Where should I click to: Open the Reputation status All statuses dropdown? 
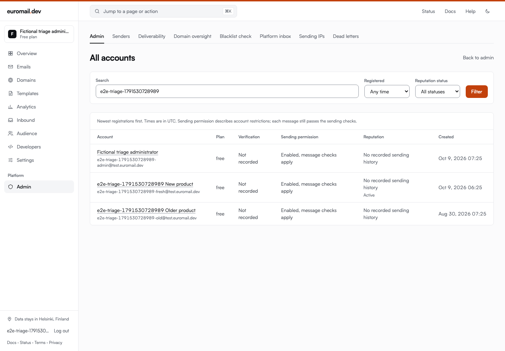[x=438, y=92]
